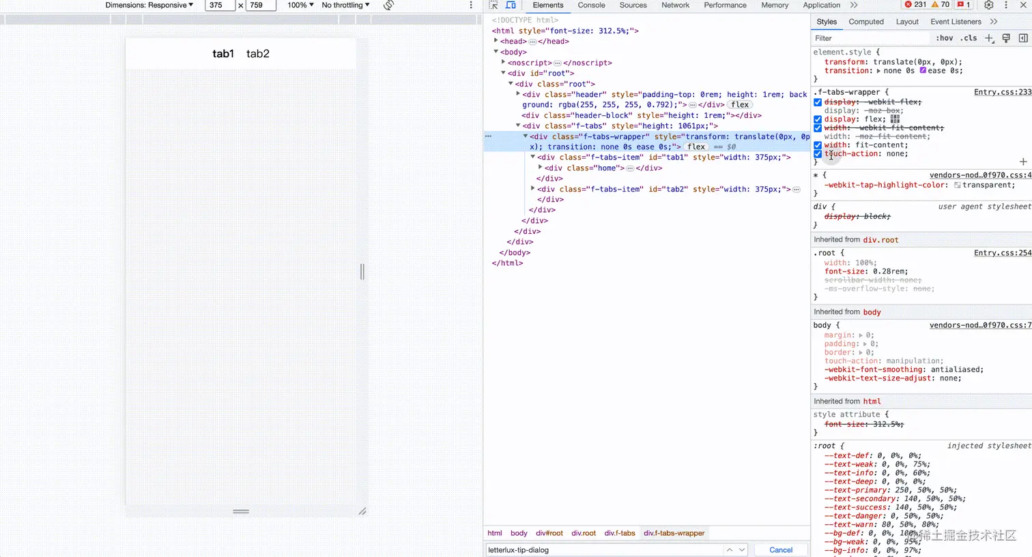Show more DevTools panel tabs chevron
Image resolution: width=1032 pixels, height=557 pixels.
(854, 5)
